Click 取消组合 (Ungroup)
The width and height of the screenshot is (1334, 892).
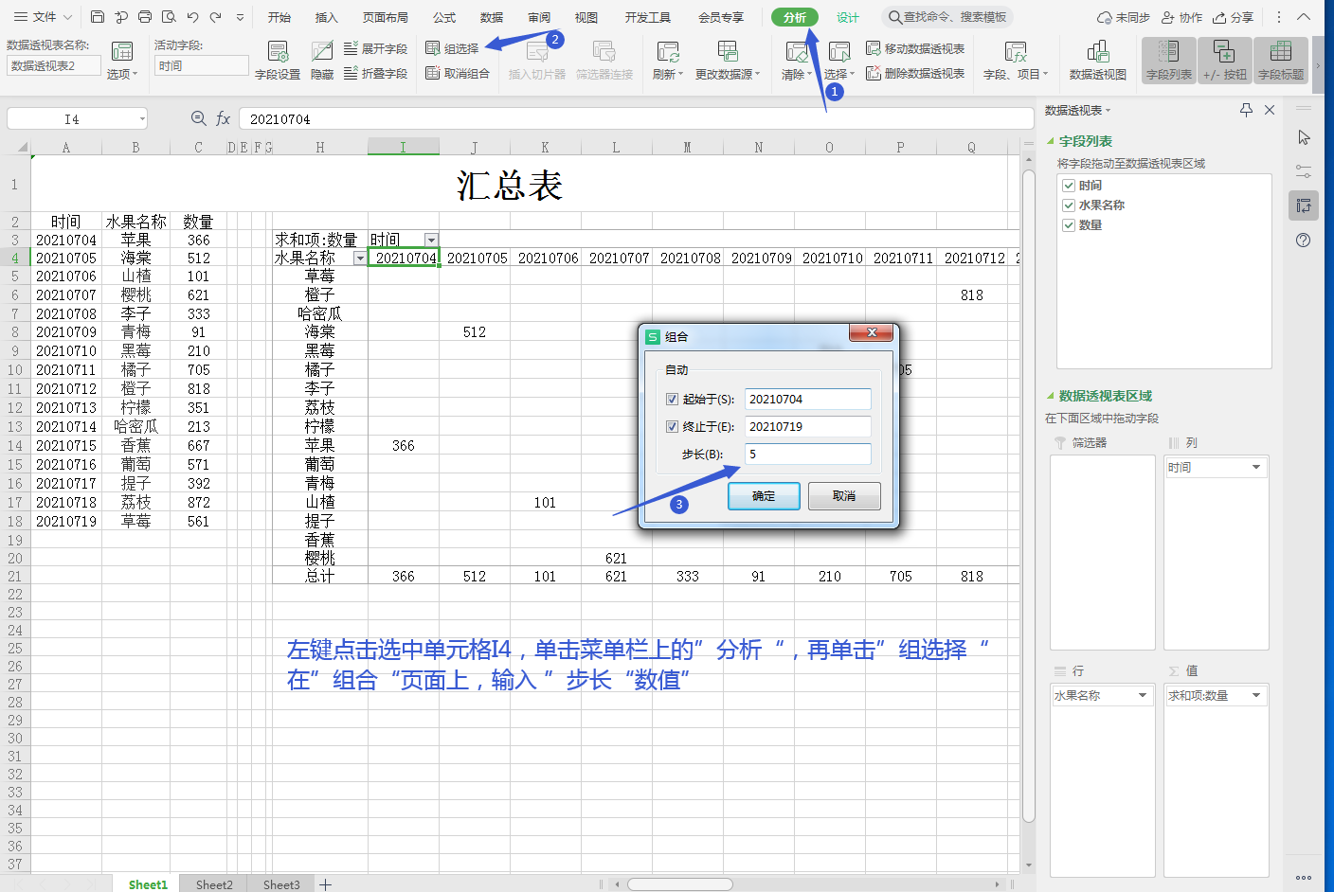458,73
